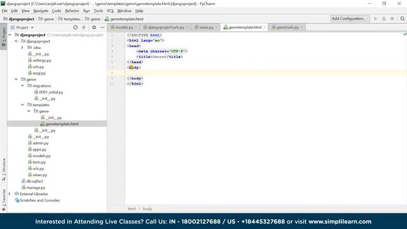Open the VCS menu
407x229 pixels.
click(110, 11)
